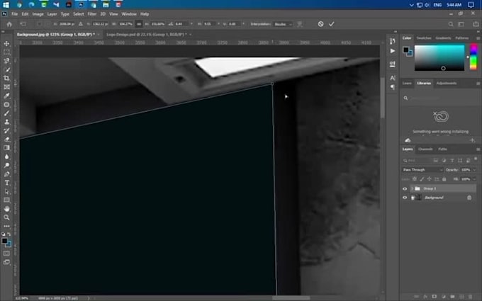
Task: Select the Pen tool
Action: (6, 174)
